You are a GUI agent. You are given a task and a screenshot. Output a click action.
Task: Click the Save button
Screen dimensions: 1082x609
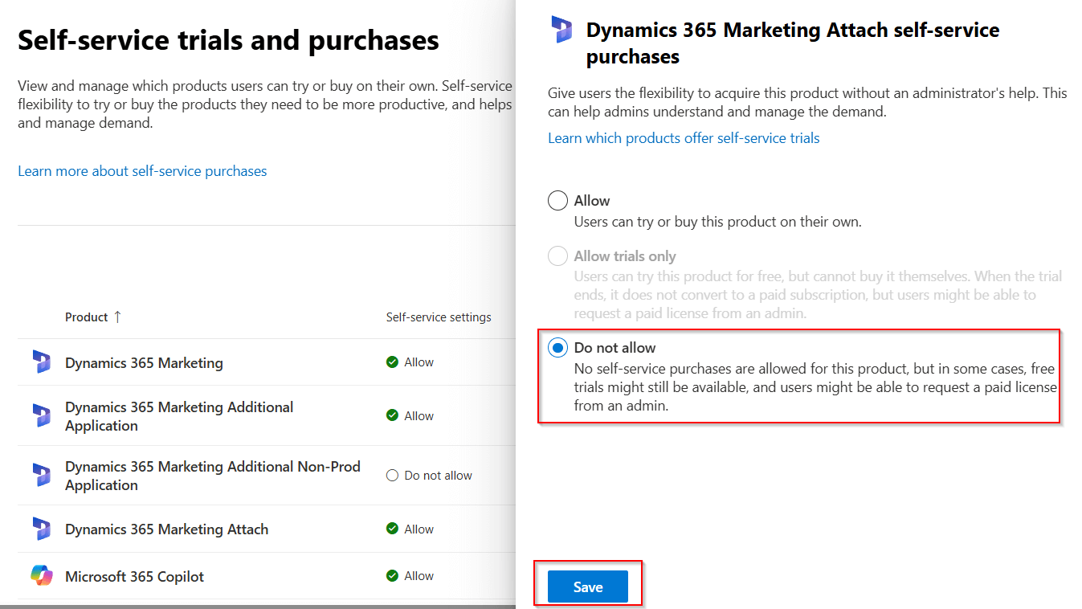coord(587,587)
